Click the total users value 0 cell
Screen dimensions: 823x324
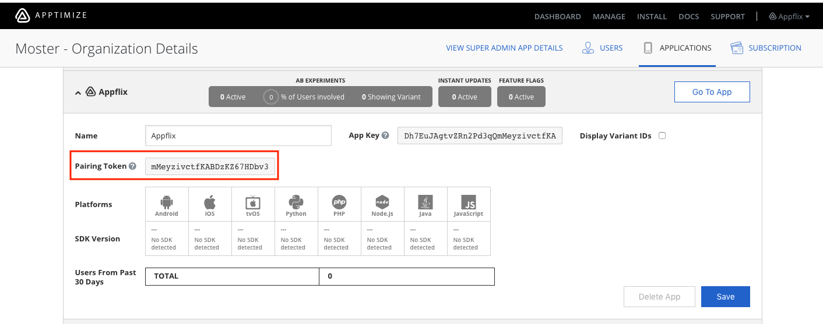(x=407, y=276)
